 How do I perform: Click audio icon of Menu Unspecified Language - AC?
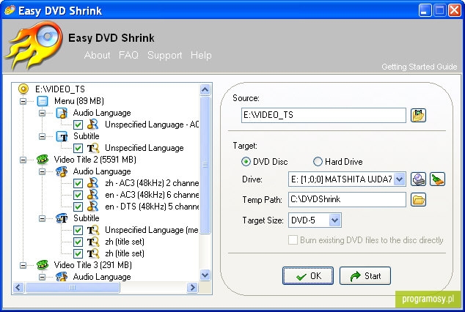click(93, 125)
